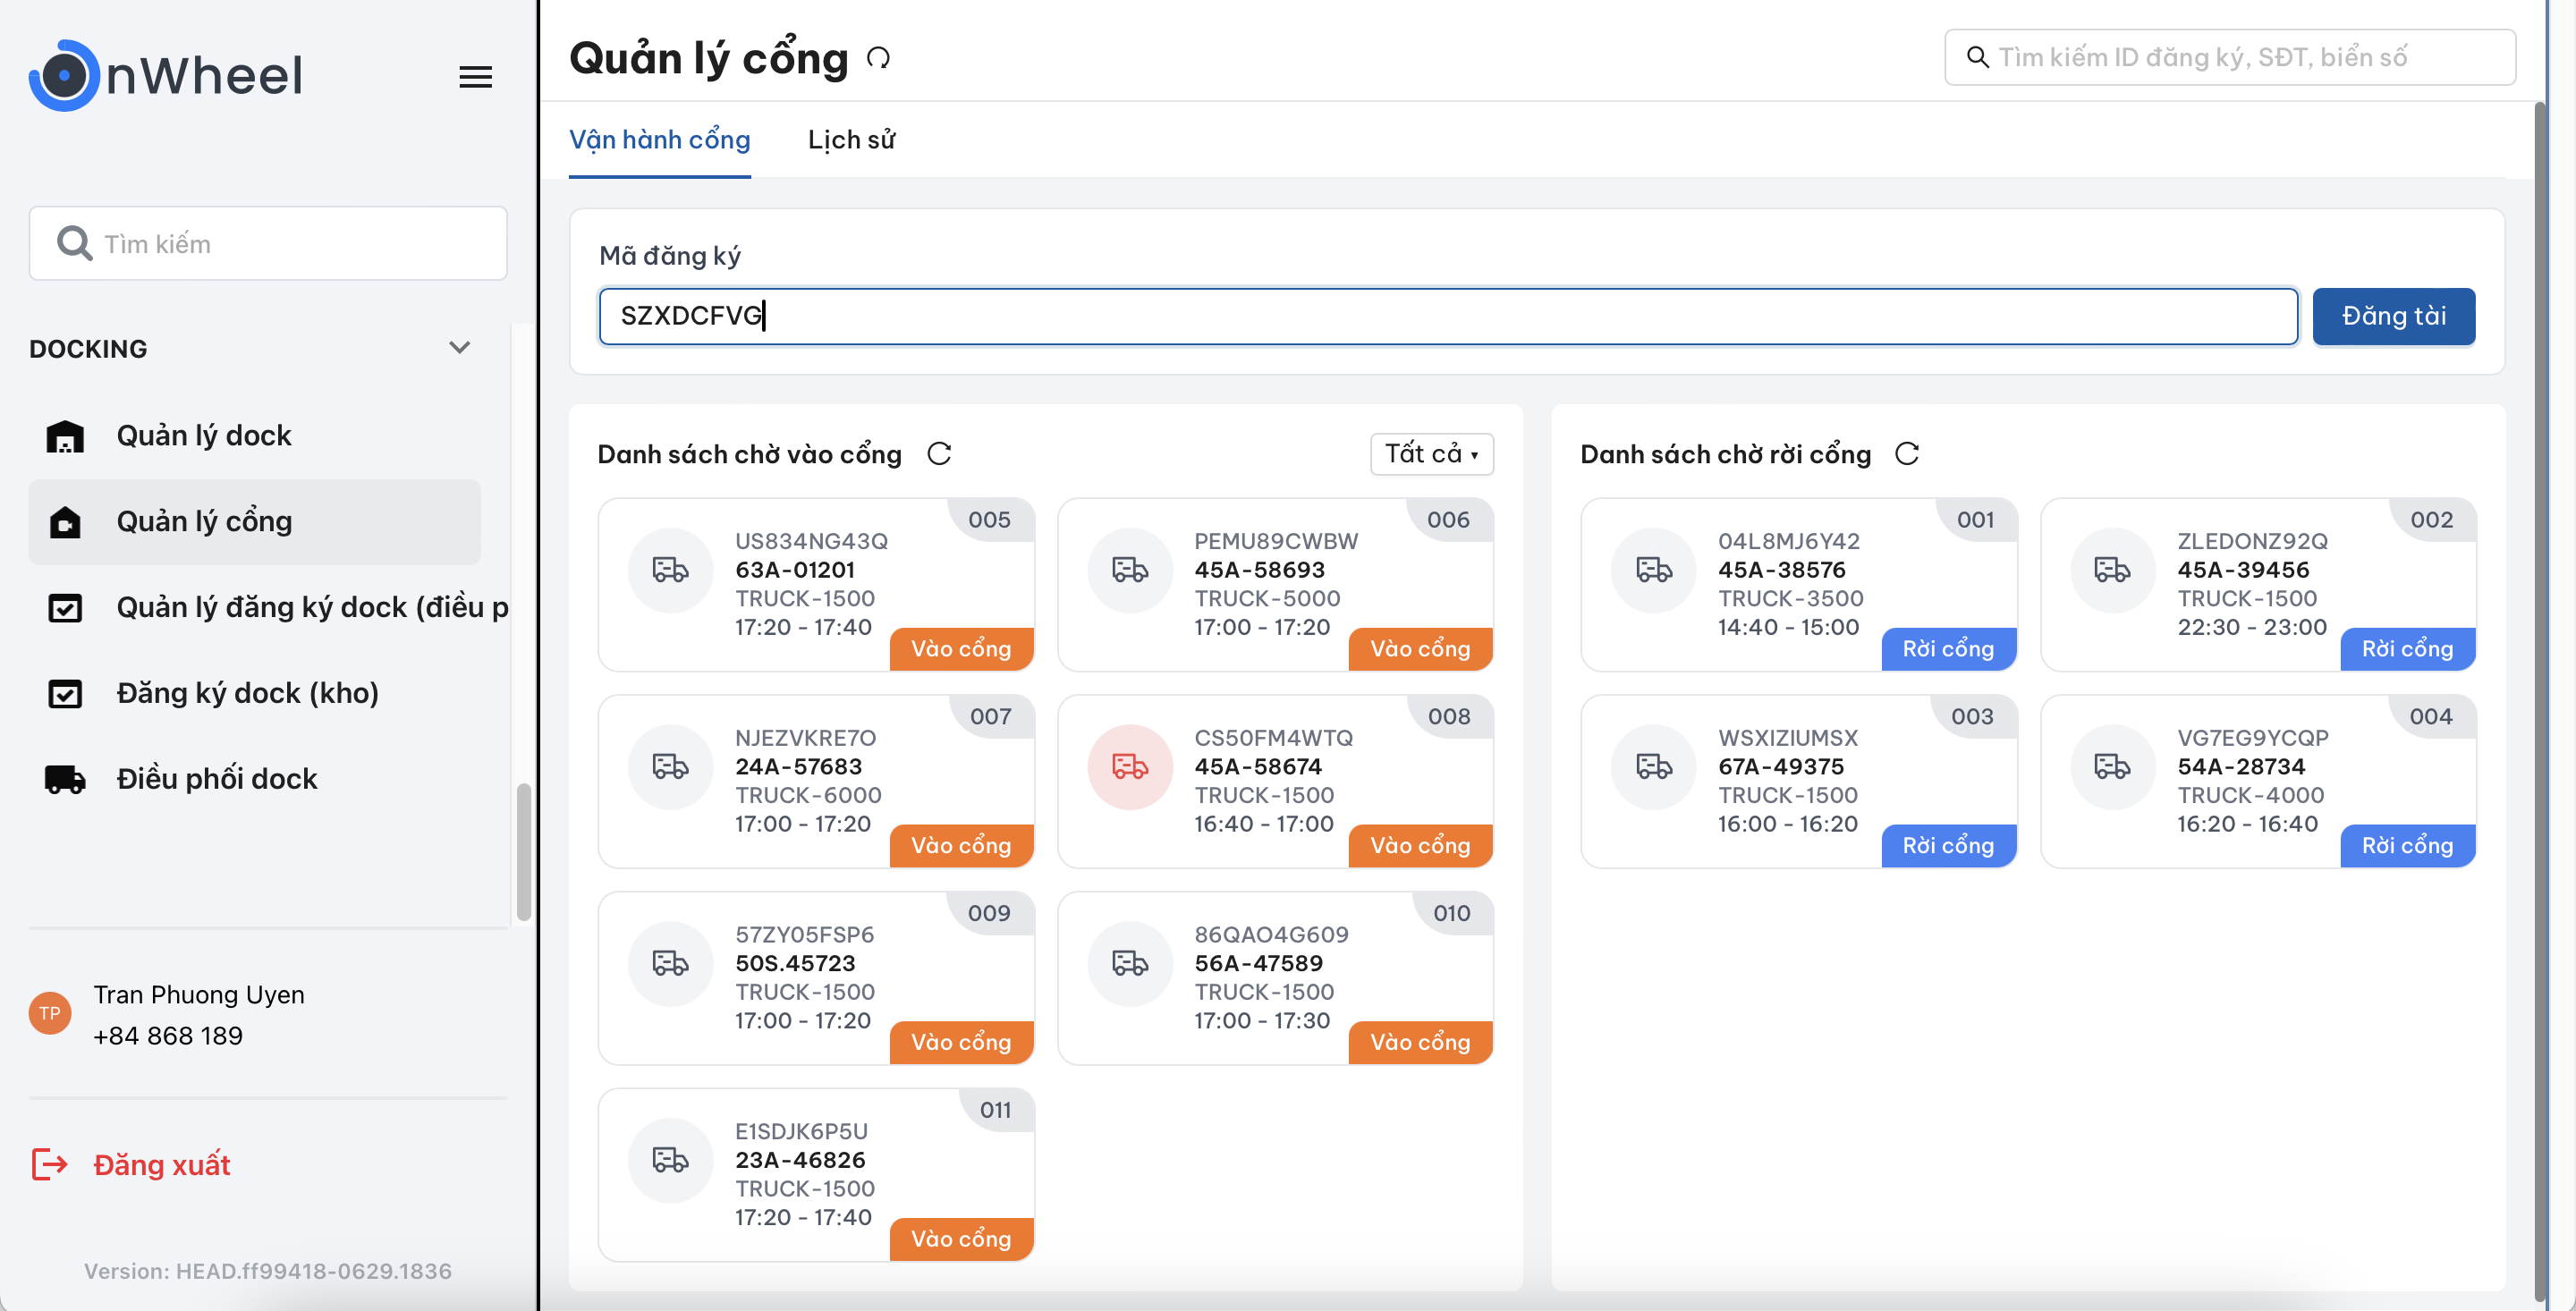This screenshot has width=2576, height=1311.
Task: Click the Đăng xuất logout icon
Action: pyautogui.click(x=49, y=1164)
